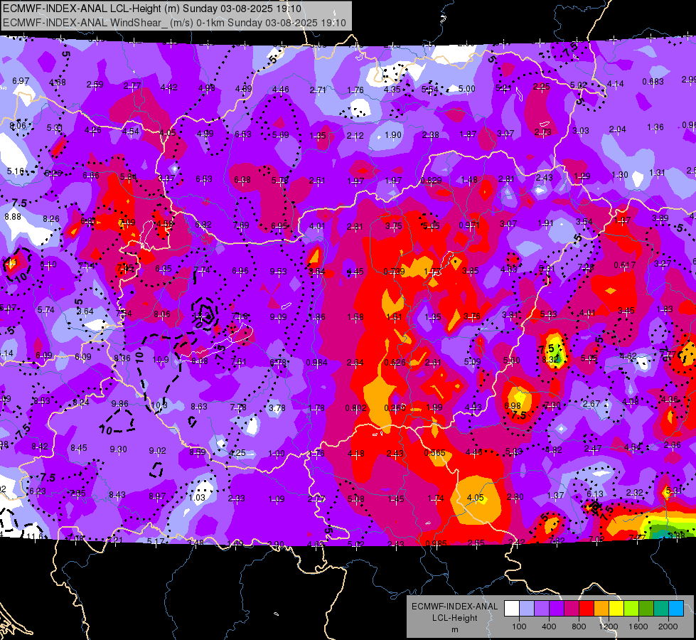
Task: Click the wind shear value 0.802
Action: point(356,408)
